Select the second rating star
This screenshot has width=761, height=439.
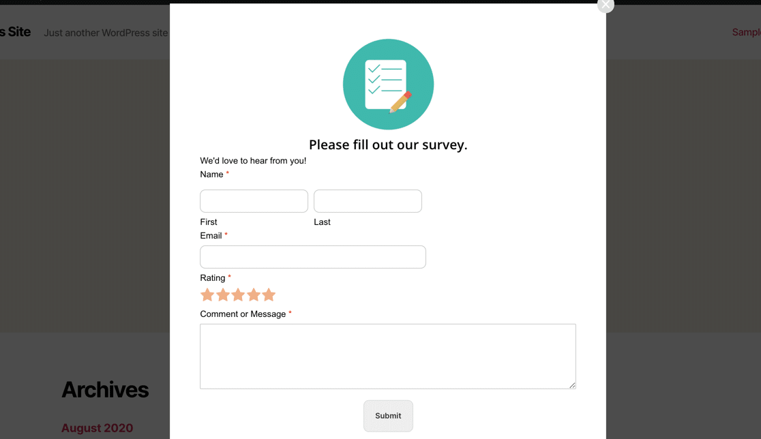(x=223, y=294)
